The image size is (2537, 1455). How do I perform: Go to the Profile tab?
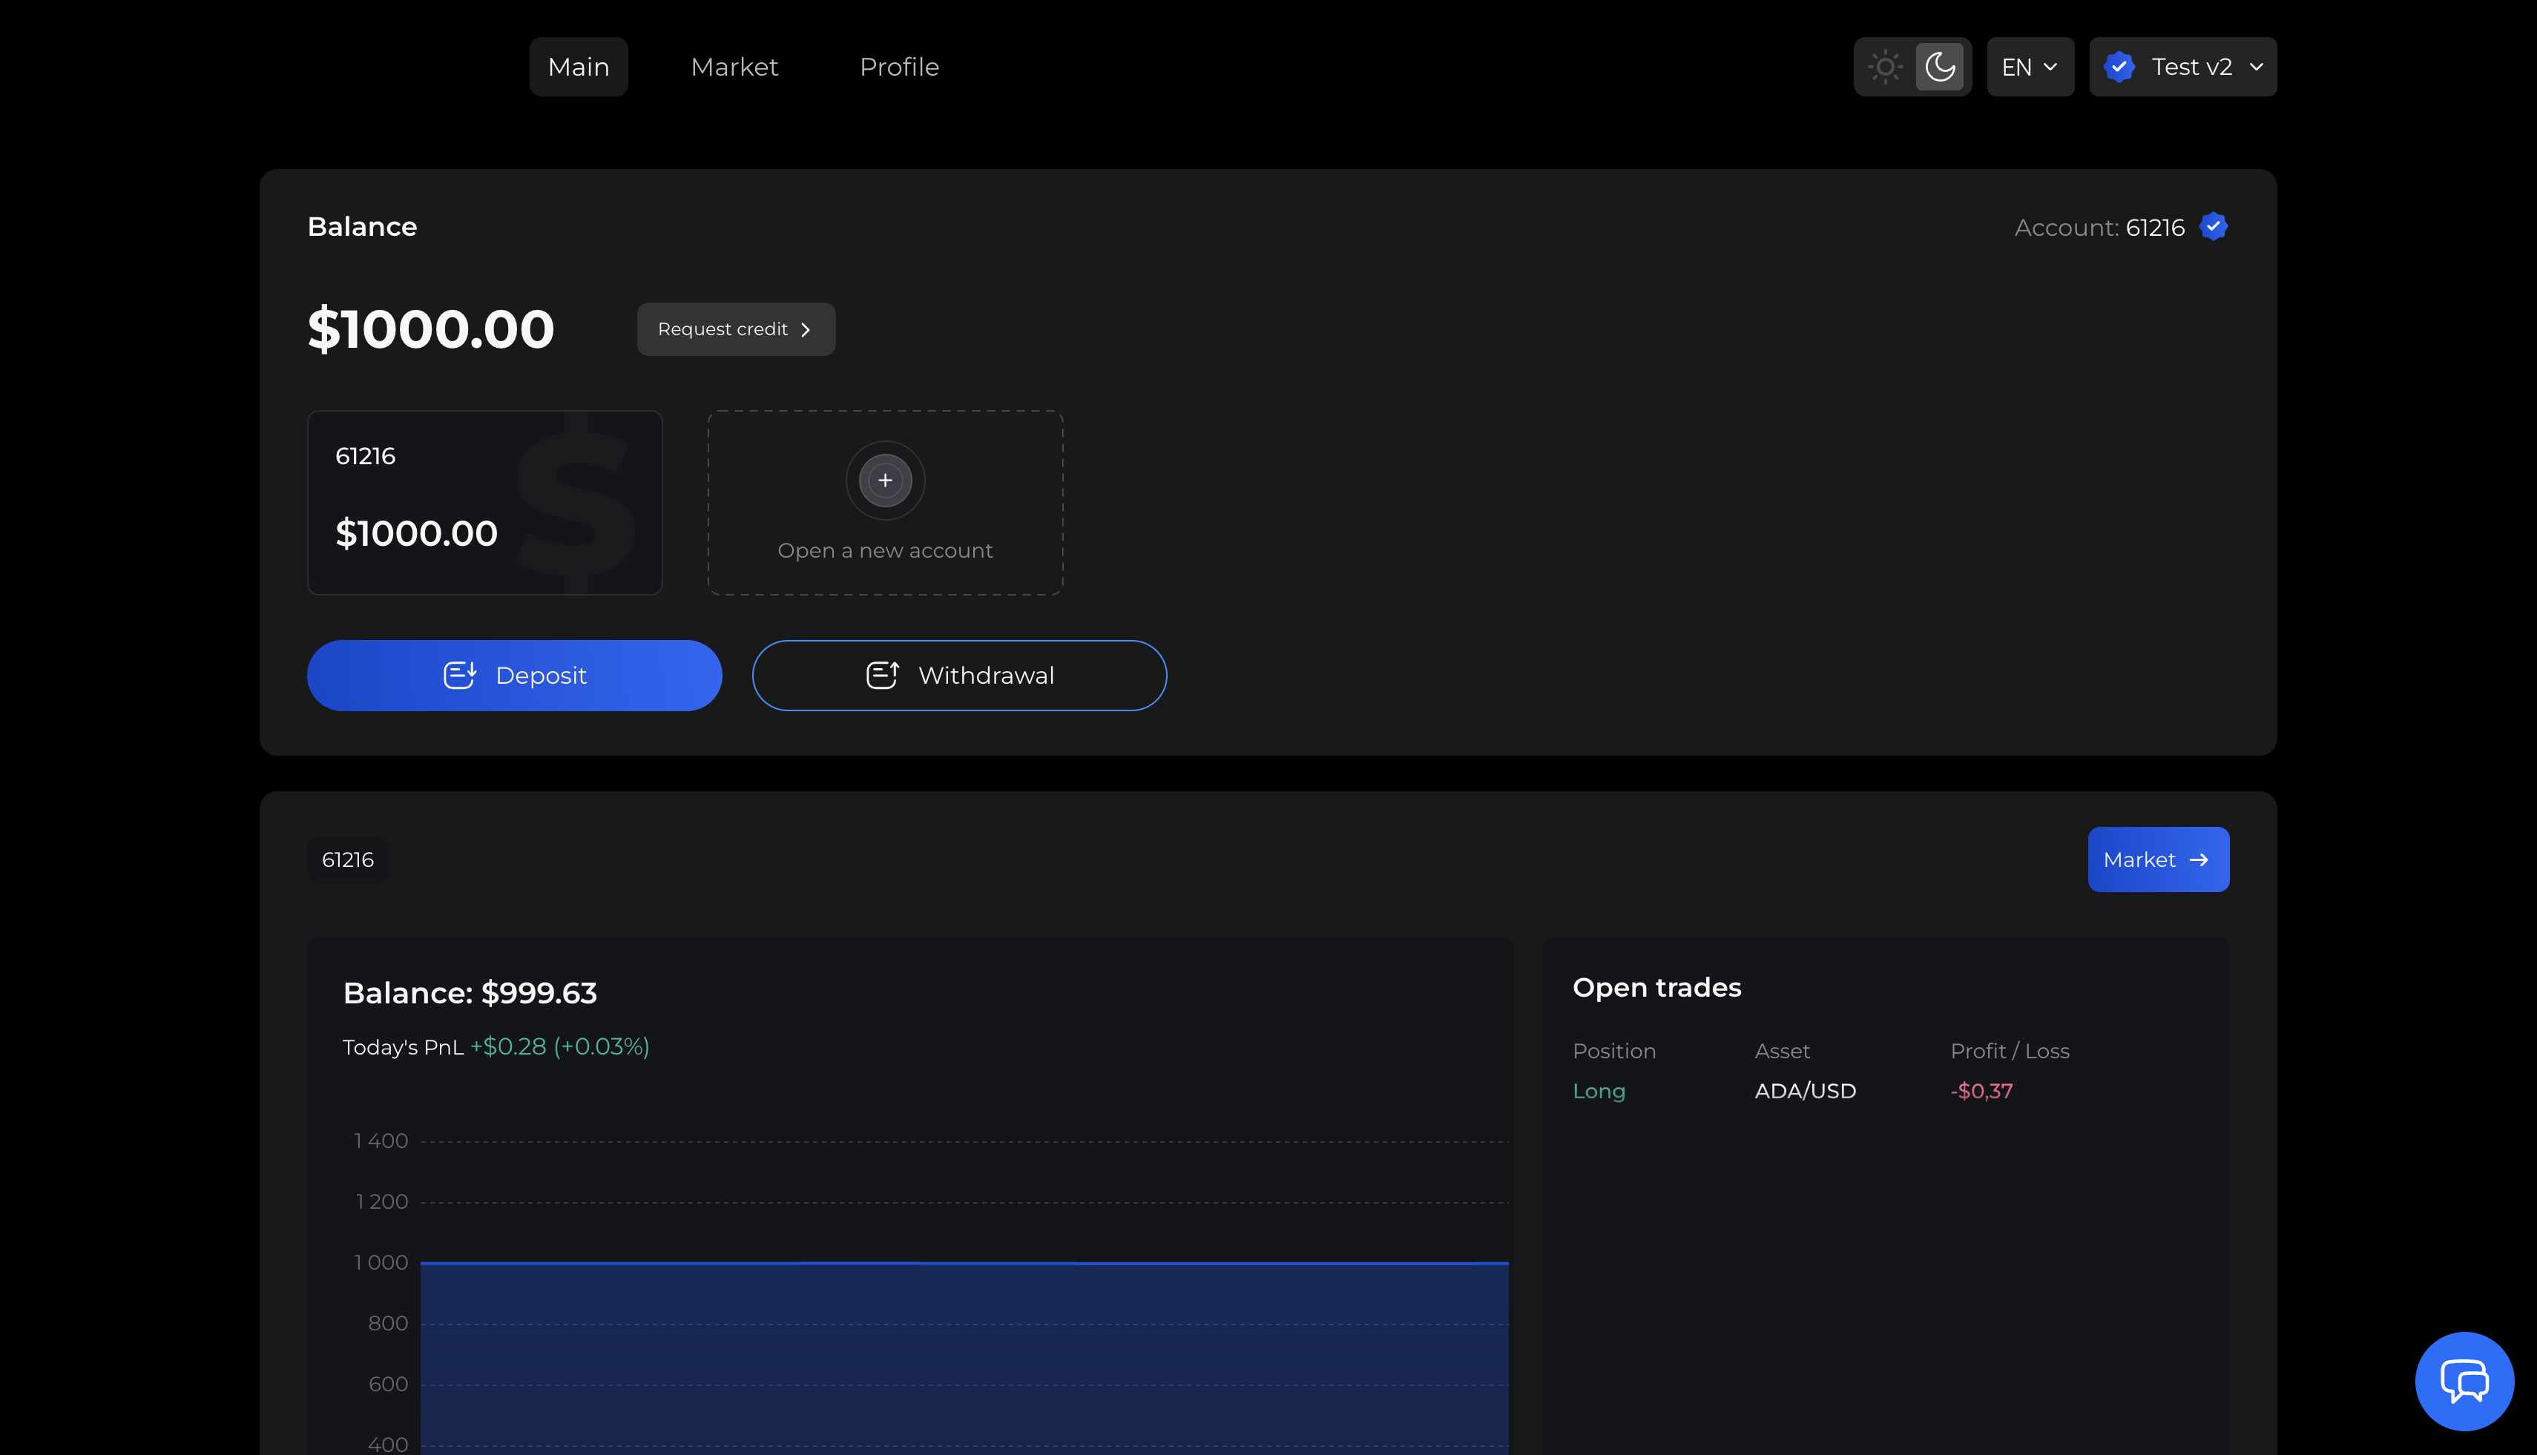click(898, 67)
